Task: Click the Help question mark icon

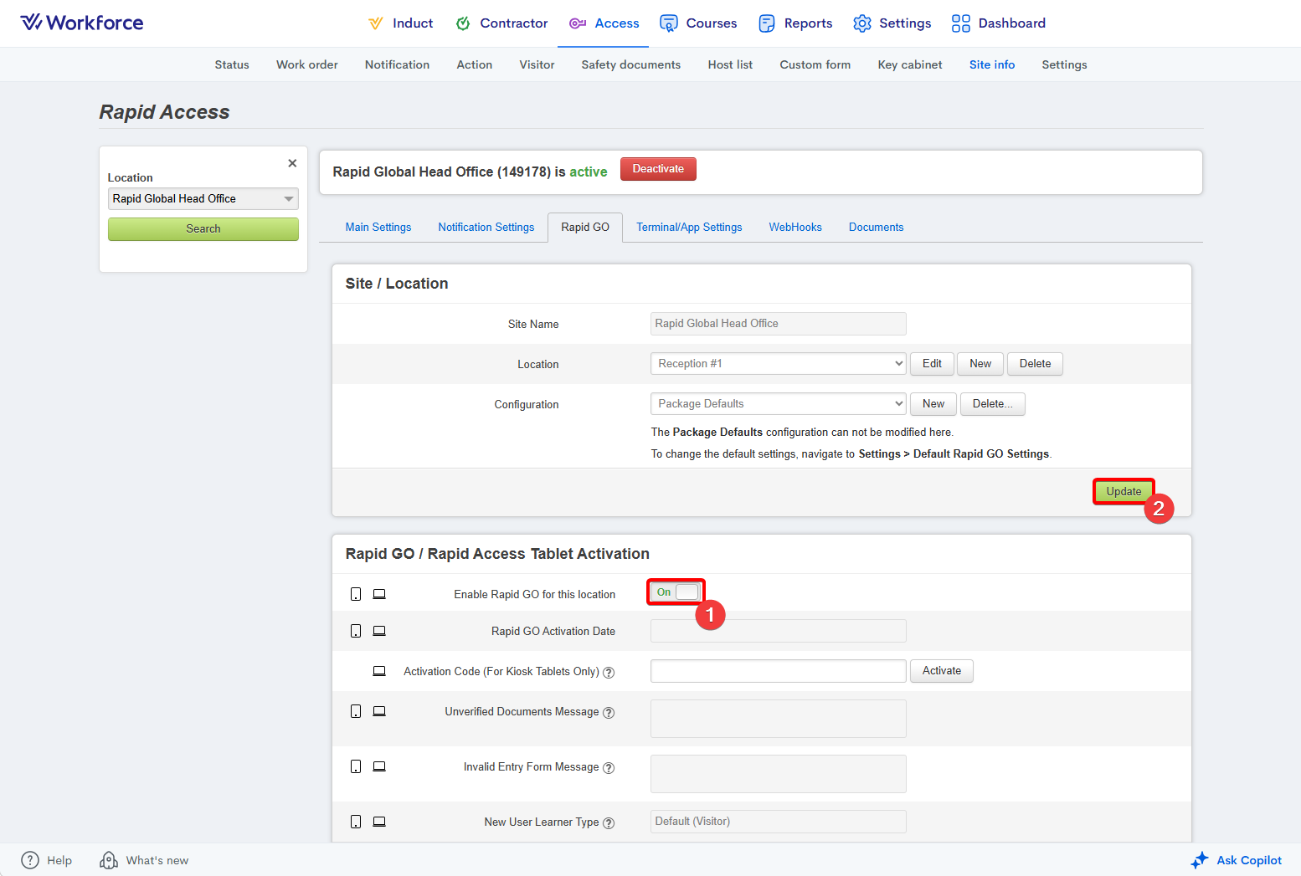Action: point(30,860)
